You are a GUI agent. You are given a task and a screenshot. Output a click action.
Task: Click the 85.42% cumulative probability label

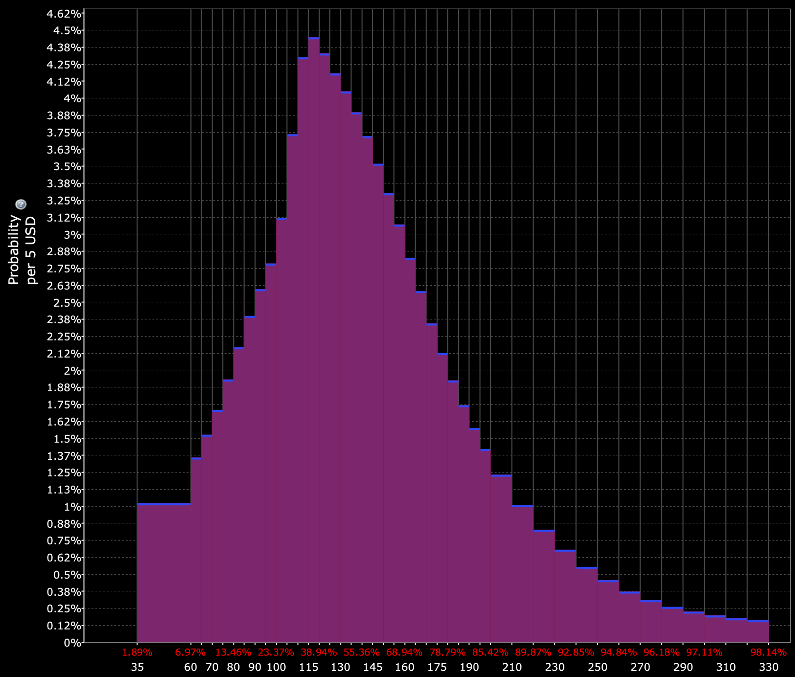[x=490, y=653]
